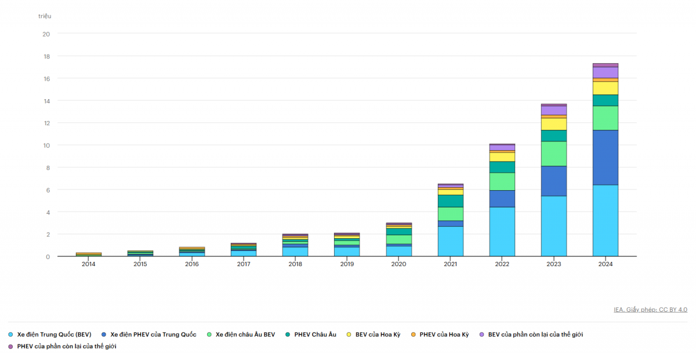Toggle the PHEV của Hoa Kỳ series label
This screenshot has height=353, width=696.
pyautogui.click(x=444, y=334)
